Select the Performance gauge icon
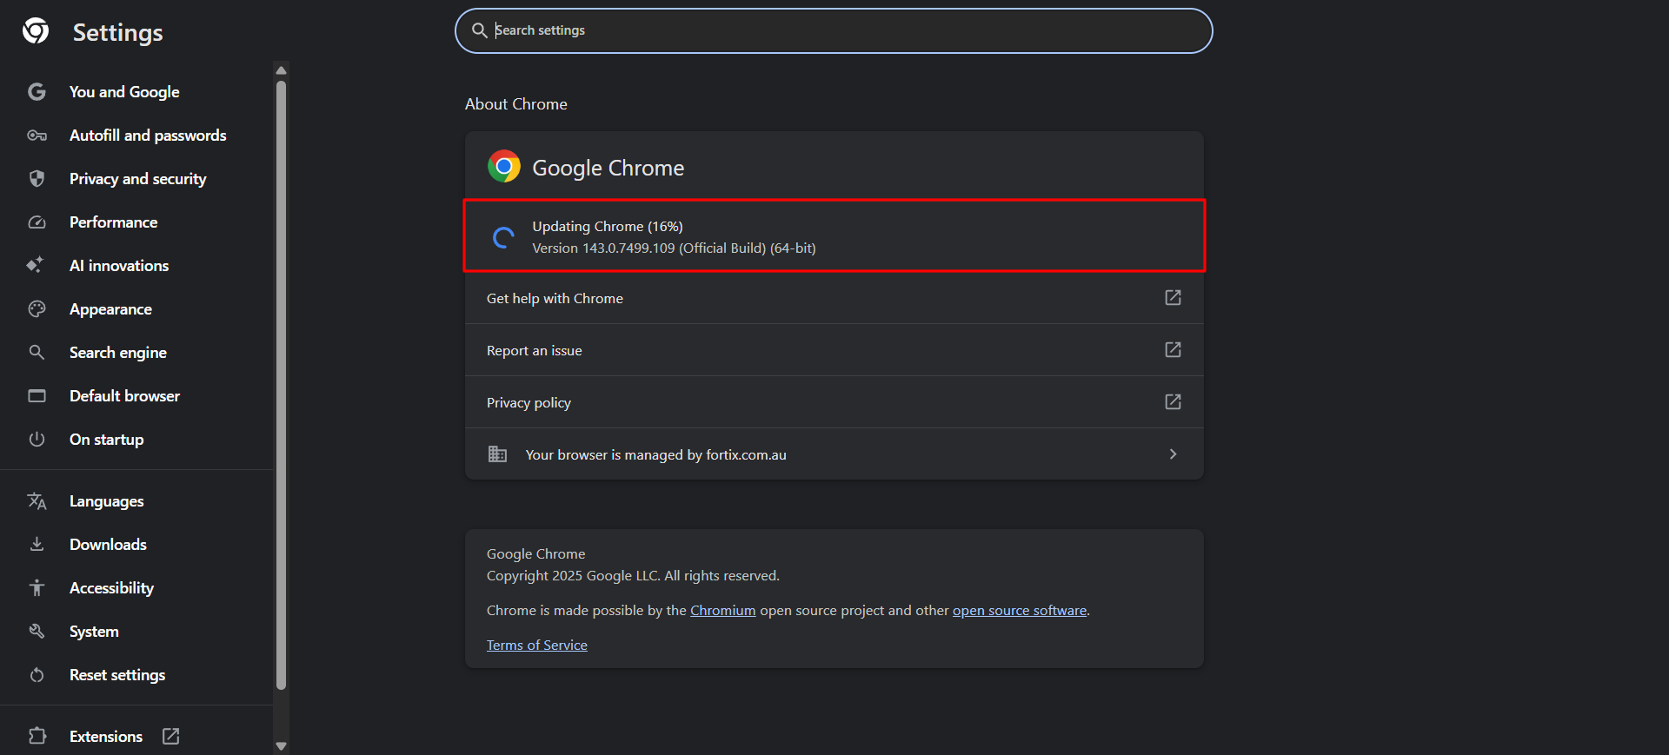The height and width of the screenshot is (755, 1669). [37, 222]
